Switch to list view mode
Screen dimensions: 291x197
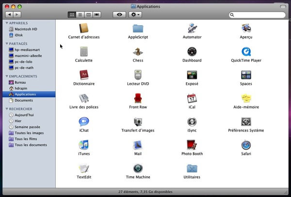click(80, 15)
